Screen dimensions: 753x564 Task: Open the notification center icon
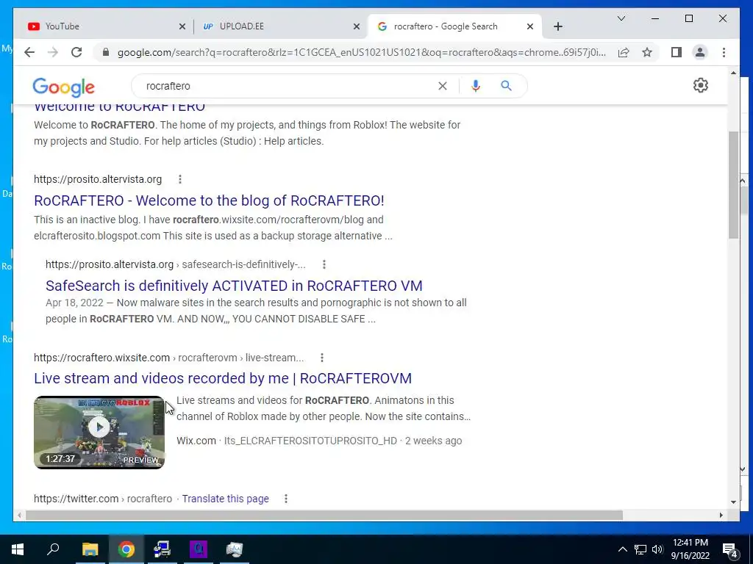point(730,550)
